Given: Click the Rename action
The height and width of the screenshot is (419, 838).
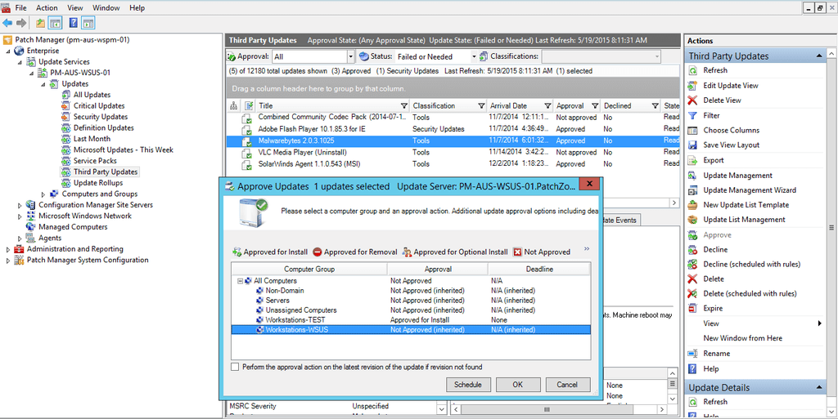Looking at the screenshot, I should (717, 354).
